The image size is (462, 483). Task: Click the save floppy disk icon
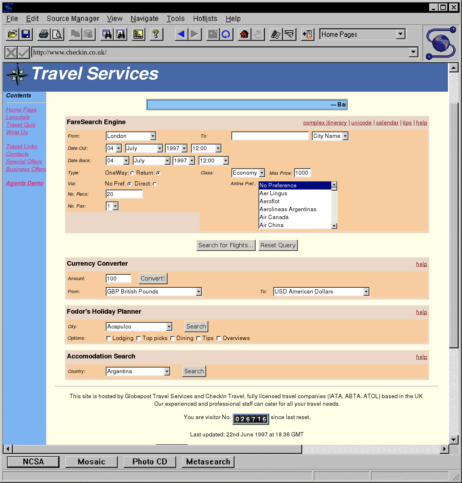[x=26, y=34]
